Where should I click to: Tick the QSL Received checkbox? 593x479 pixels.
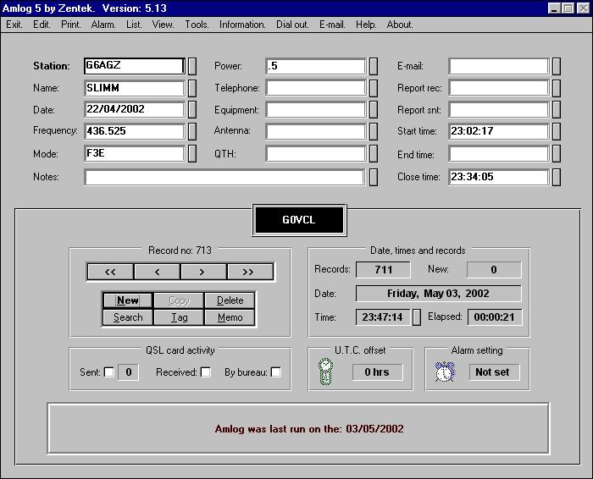point(206,372)
